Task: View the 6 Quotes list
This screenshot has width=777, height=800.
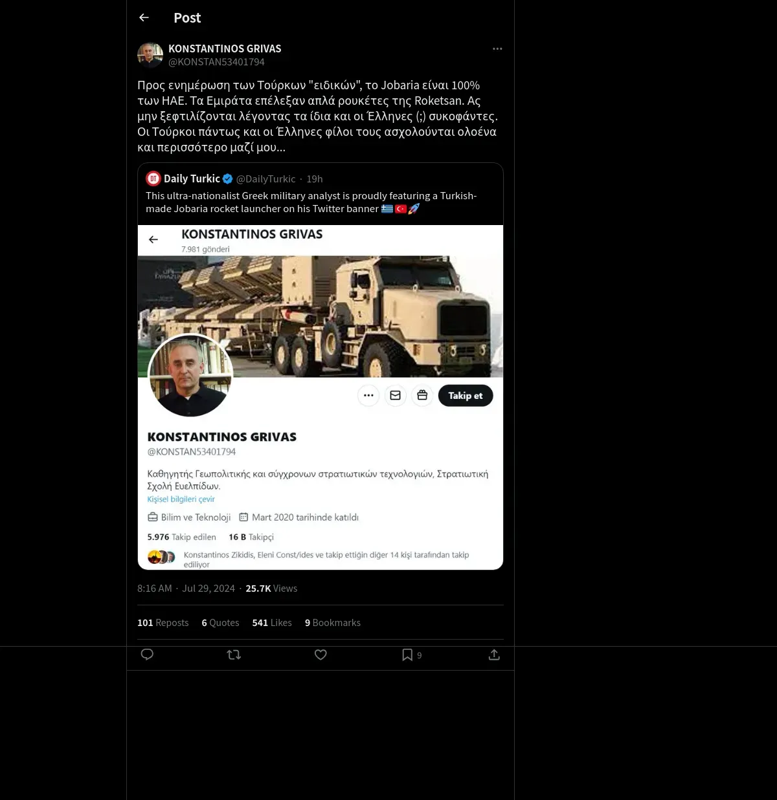Action: [220, 622]
